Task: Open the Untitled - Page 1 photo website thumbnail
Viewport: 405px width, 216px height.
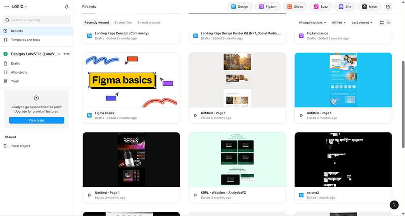Action: 237,80
